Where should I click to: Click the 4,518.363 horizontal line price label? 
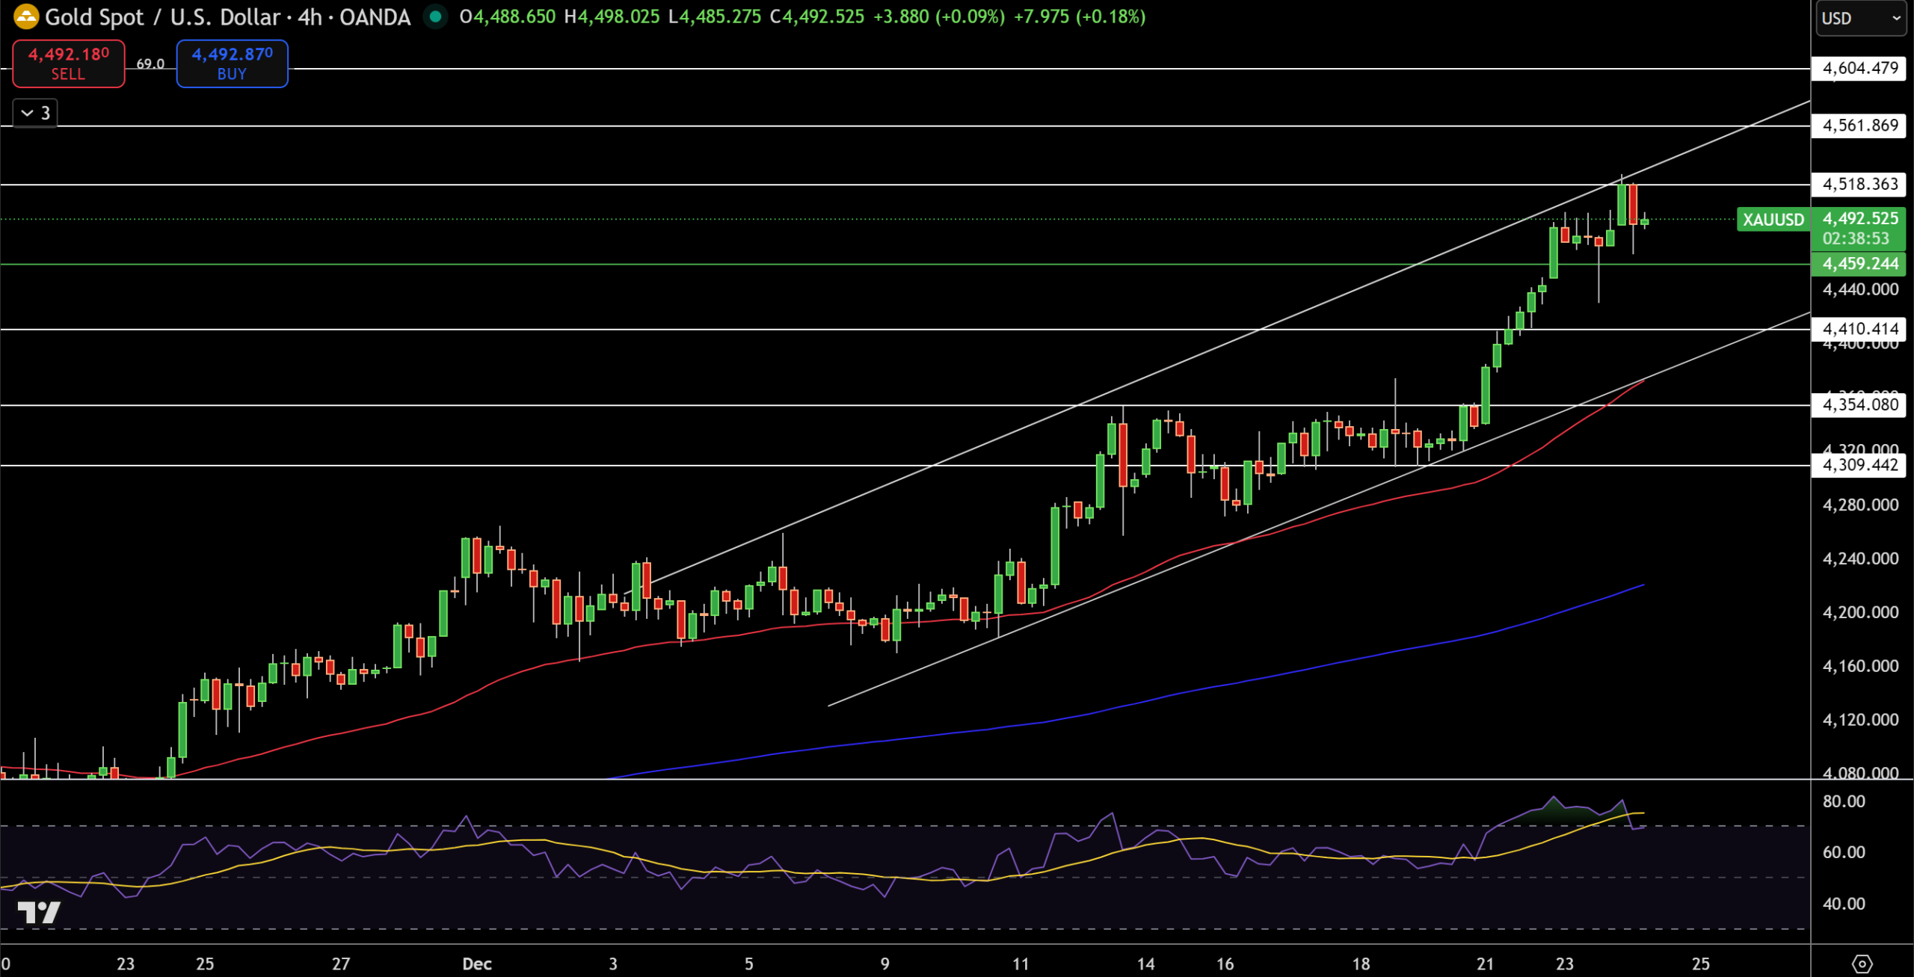coord(1859,184)
